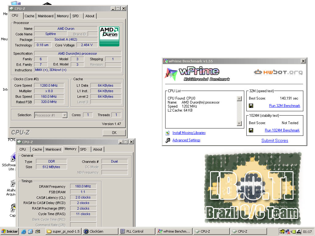Screen dimensions: 315x236
Task: Click the Install Missing Libraries icon
Action: click(168, 133)
